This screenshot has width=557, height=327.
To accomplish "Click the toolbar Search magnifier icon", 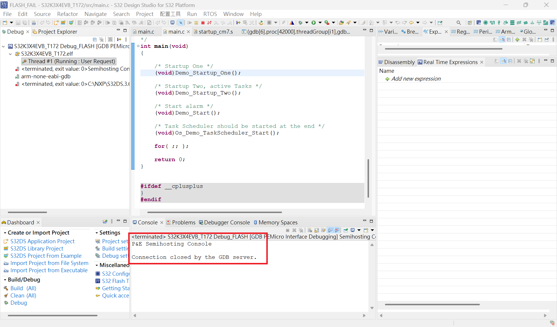I will click(x=458, y=23).
